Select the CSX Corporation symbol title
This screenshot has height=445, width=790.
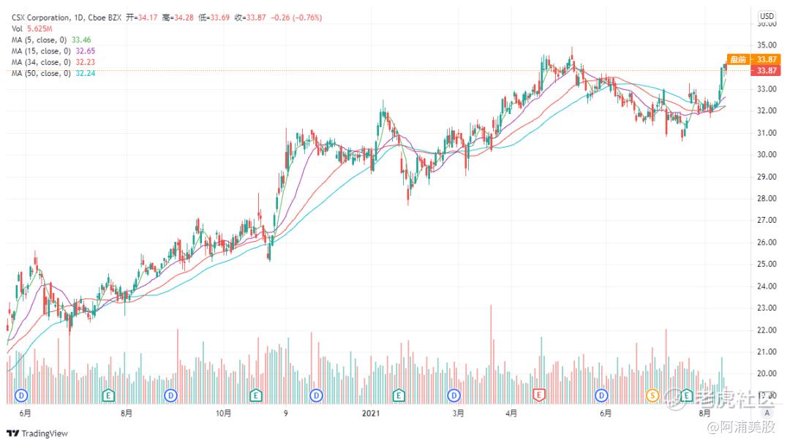tap(41, 18)
